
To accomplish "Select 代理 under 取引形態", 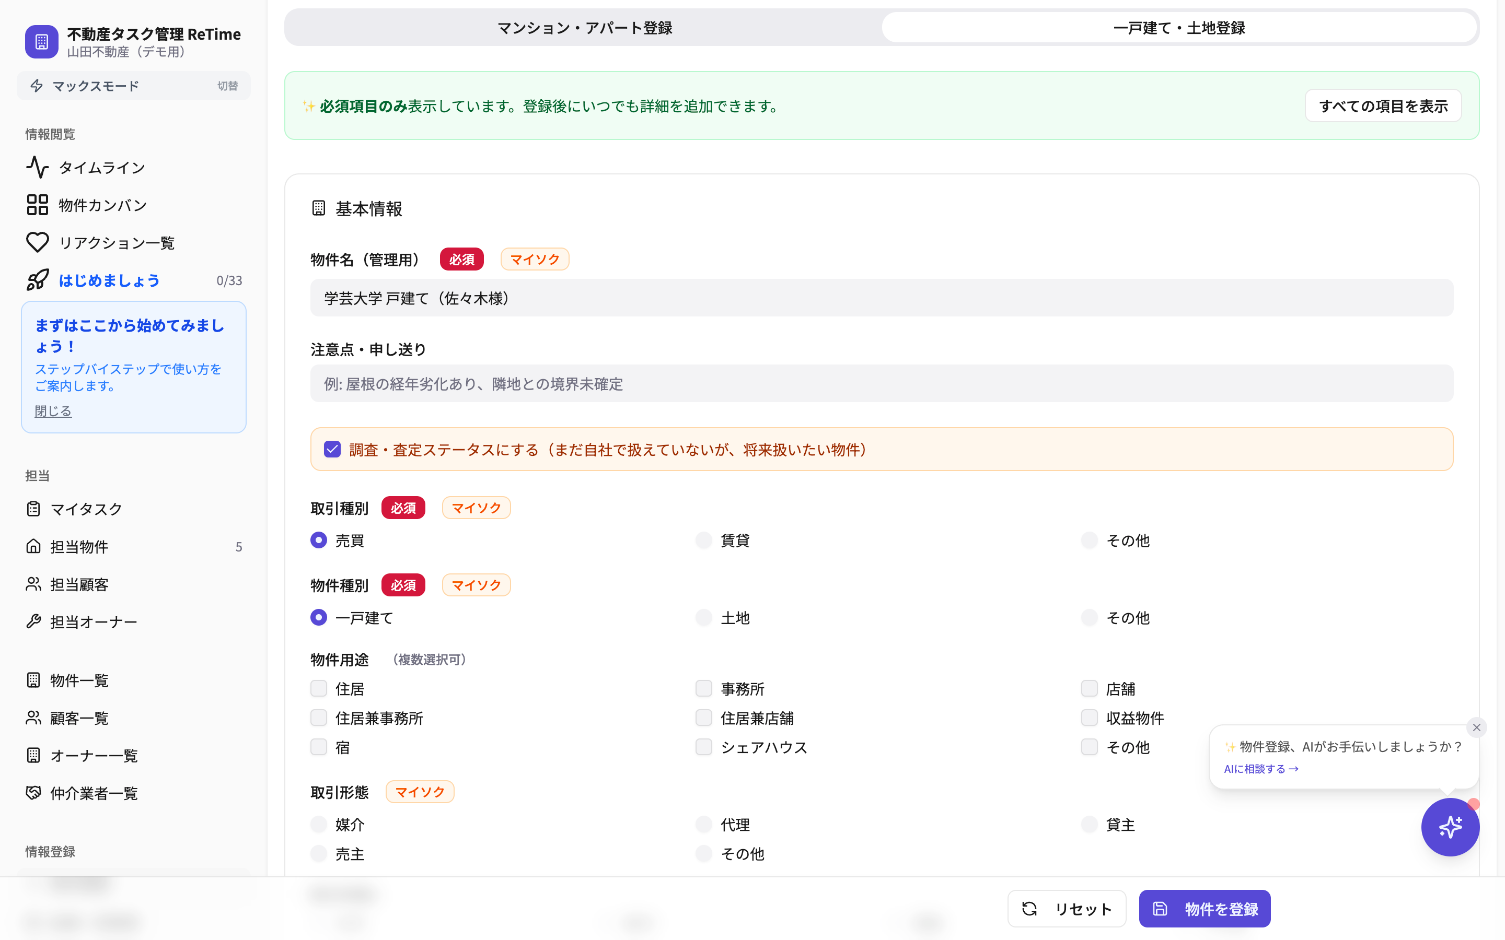I will click(x=703, y=825).
